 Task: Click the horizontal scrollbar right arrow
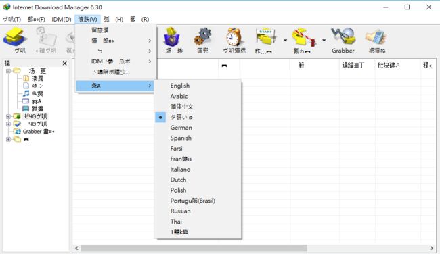432,248
